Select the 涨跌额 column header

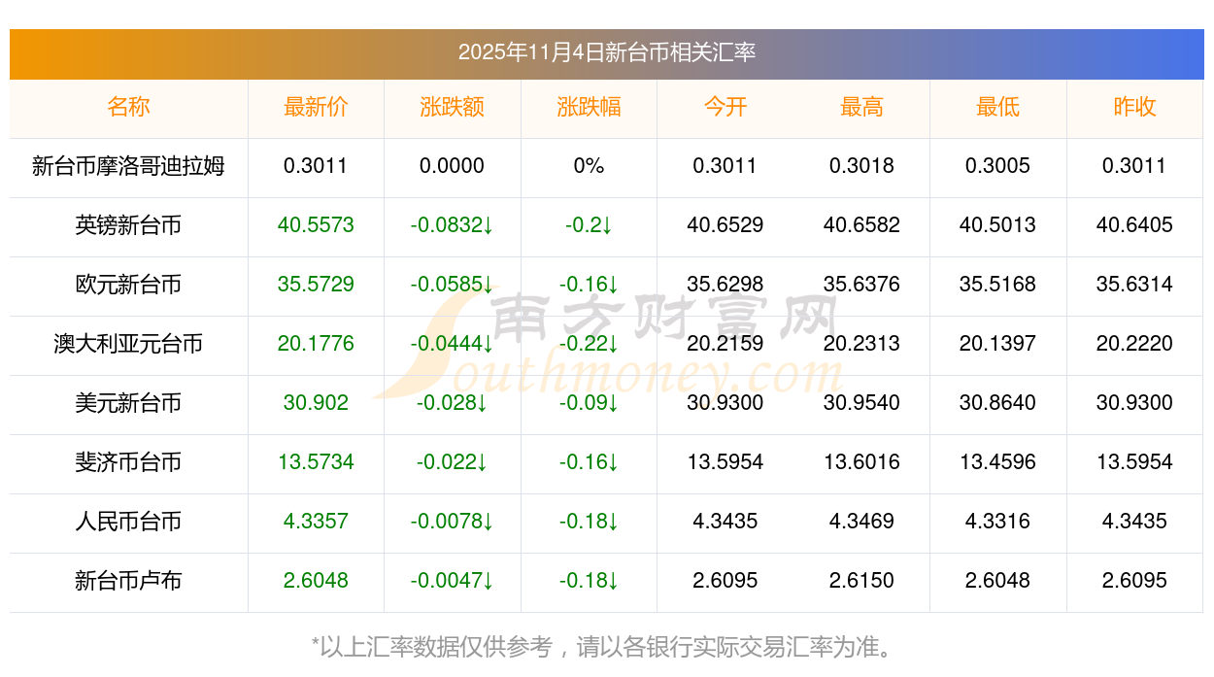point(452,107)
